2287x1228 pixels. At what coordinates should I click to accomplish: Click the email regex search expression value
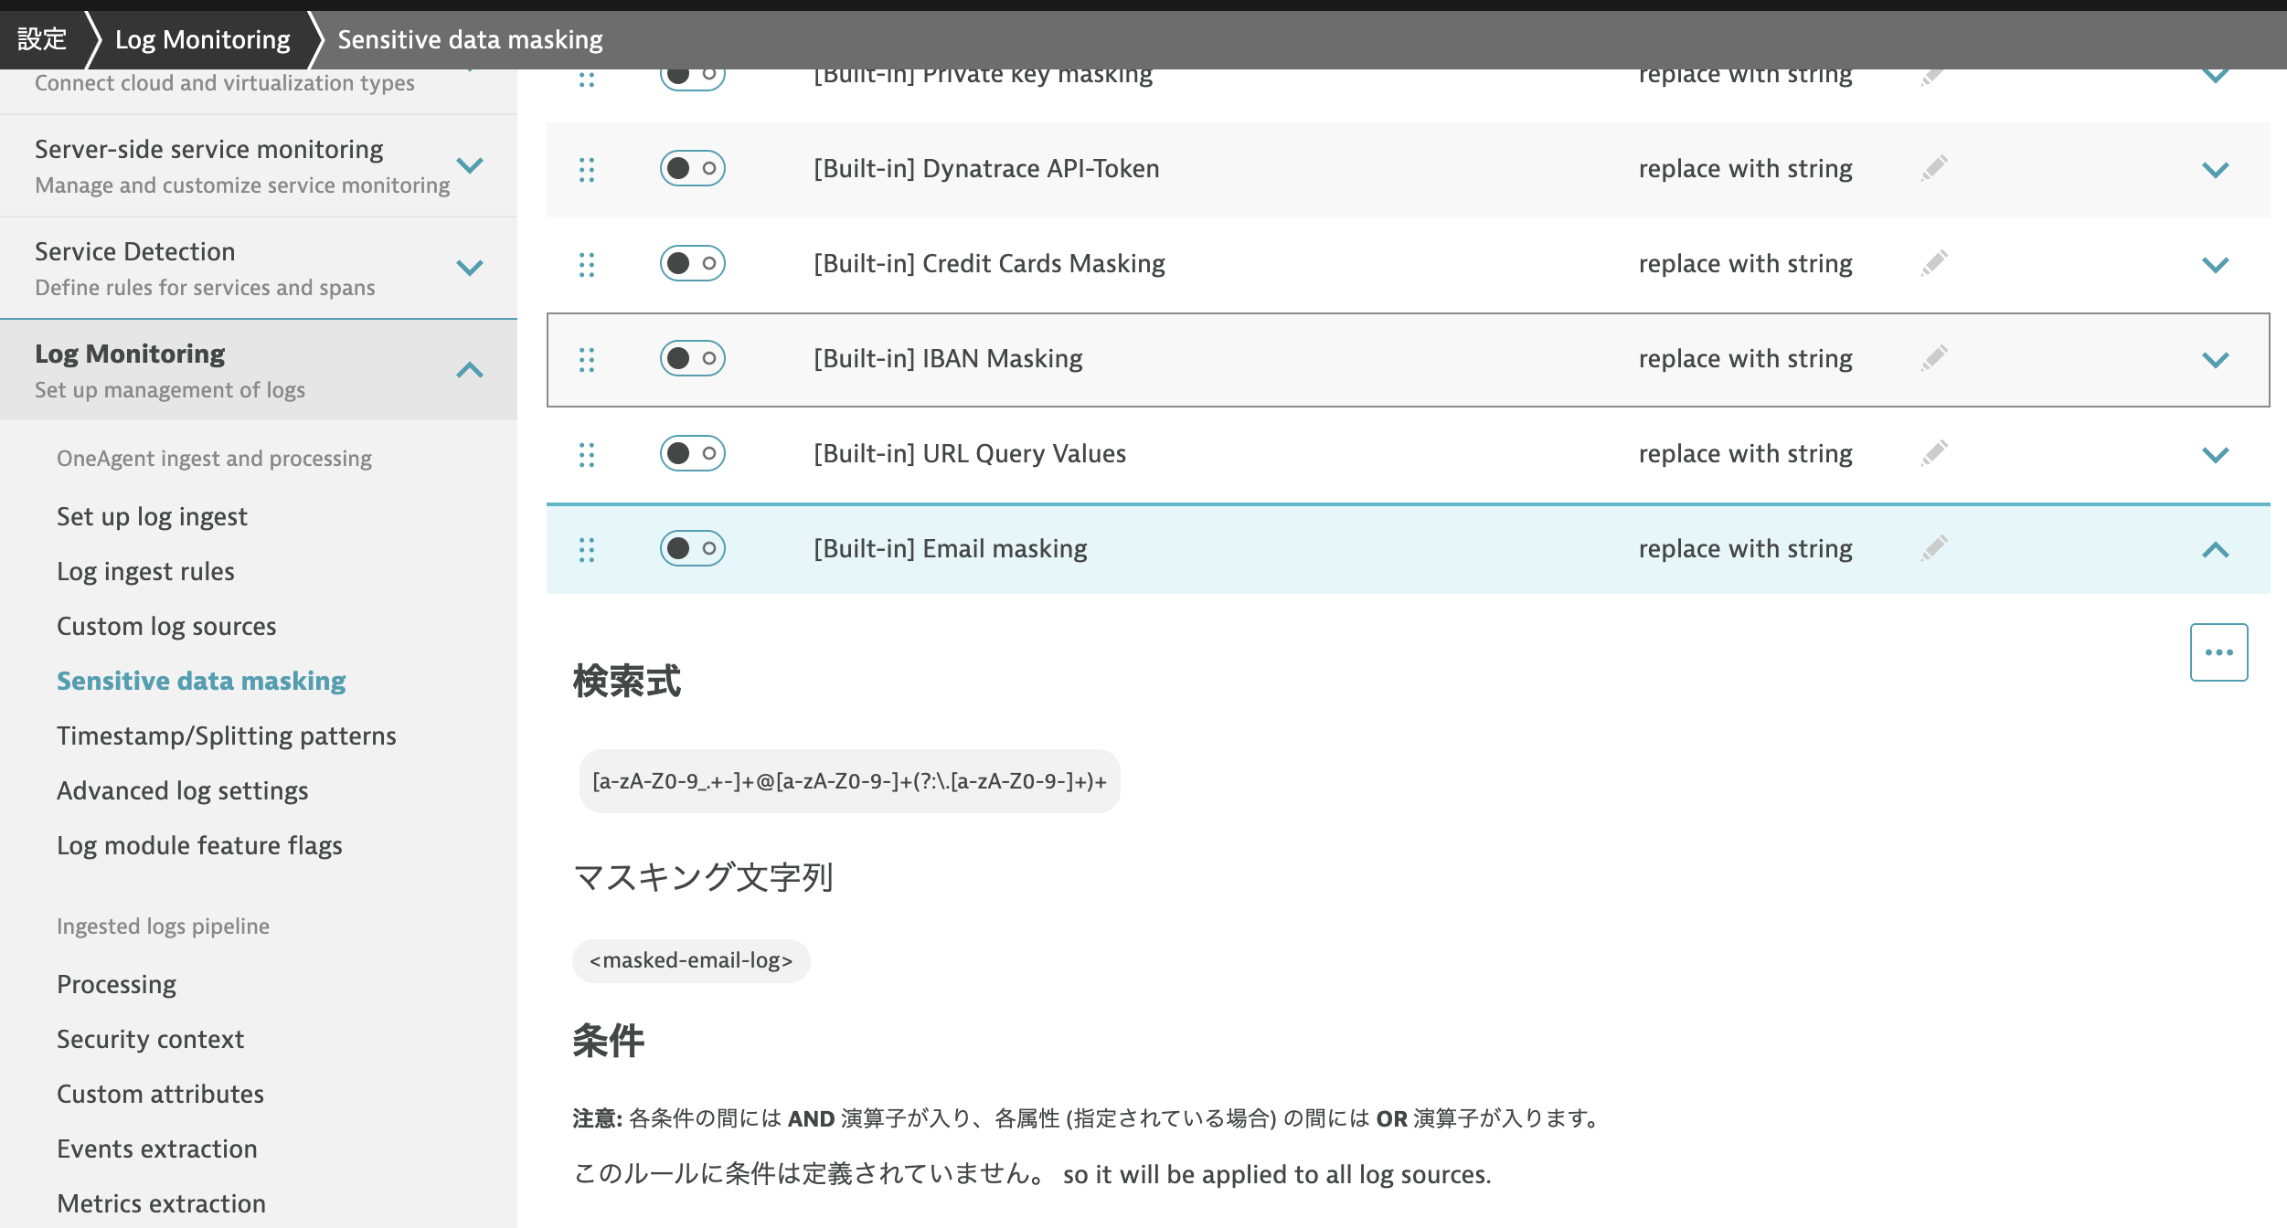pos(850,781)
